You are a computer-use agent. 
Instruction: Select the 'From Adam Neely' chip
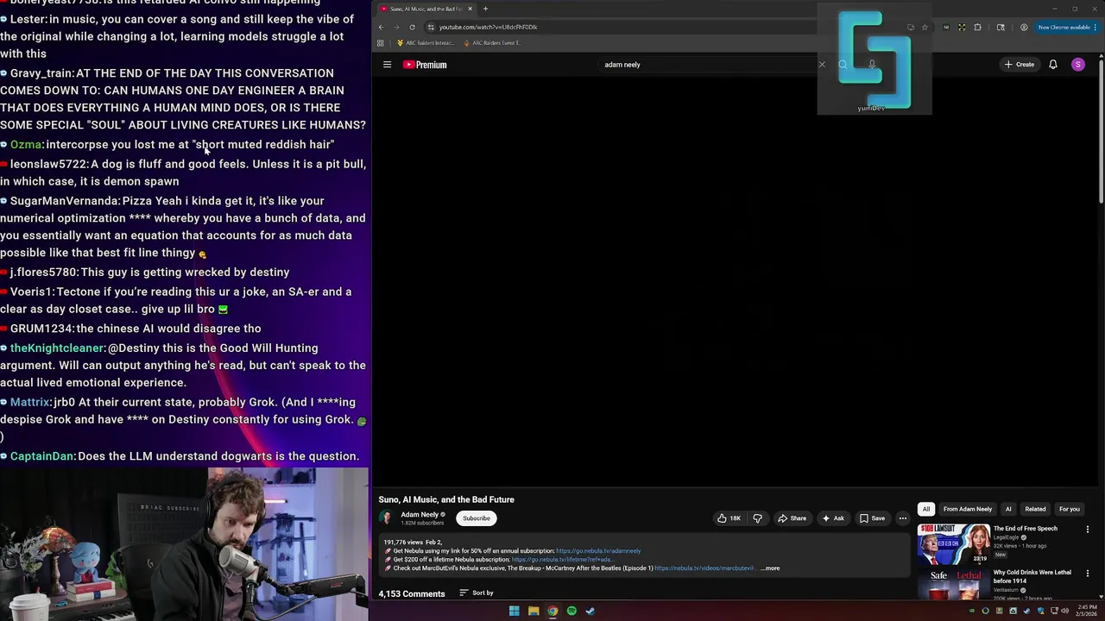click(968, 509)
